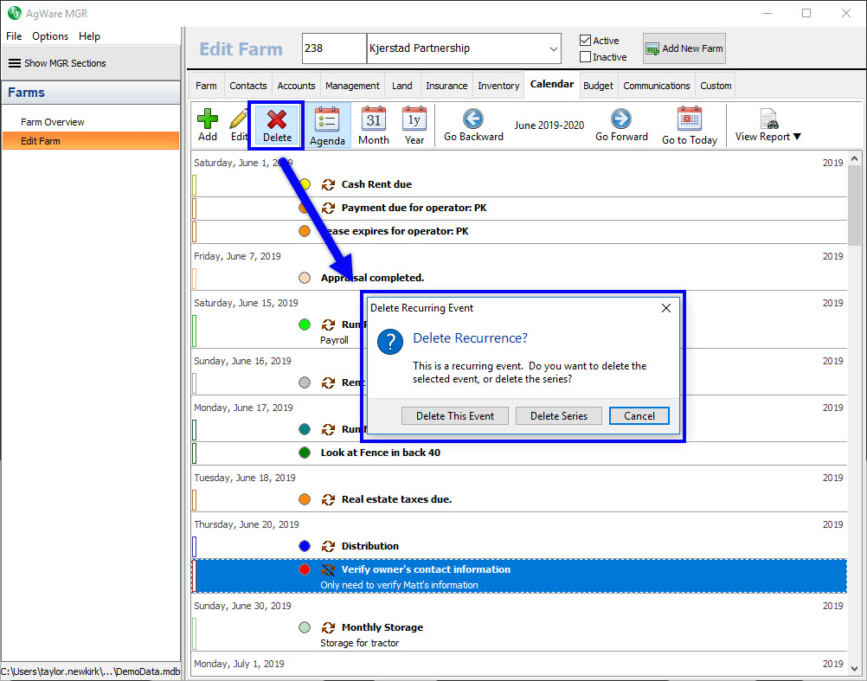Switch to Agenda calendar view

coord(327,119)
